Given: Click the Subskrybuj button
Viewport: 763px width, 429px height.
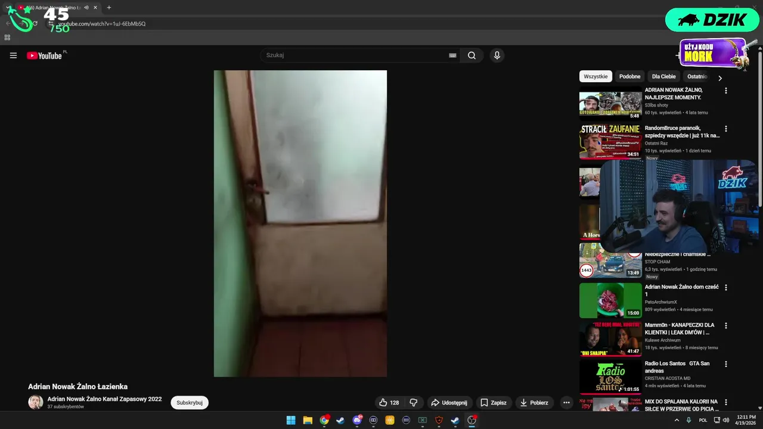Looking at the screenshot, I should pos(190,403).
